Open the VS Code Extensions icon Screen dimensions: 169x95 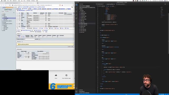tap(76, 18)
